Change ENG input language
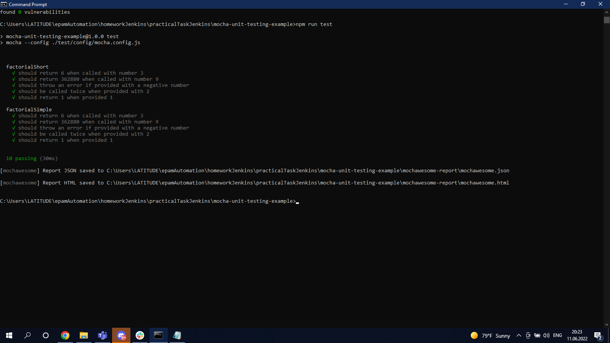610x343 pixels. click(557, 335)
